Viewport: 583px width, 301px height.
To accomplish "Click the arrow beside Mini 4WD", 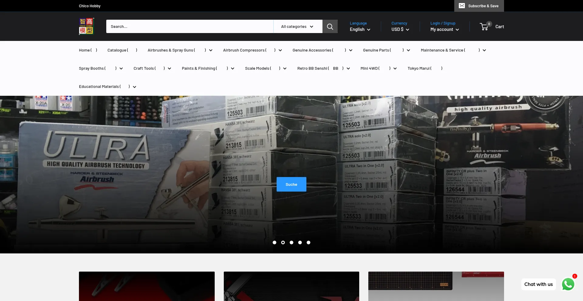I will pyautogui.click(x=395, y=69).
